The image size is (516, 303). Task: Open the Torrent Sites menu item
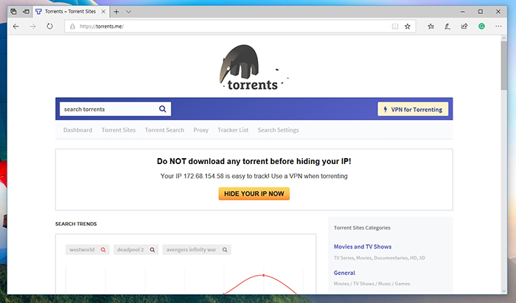click(x=119, y=130)
